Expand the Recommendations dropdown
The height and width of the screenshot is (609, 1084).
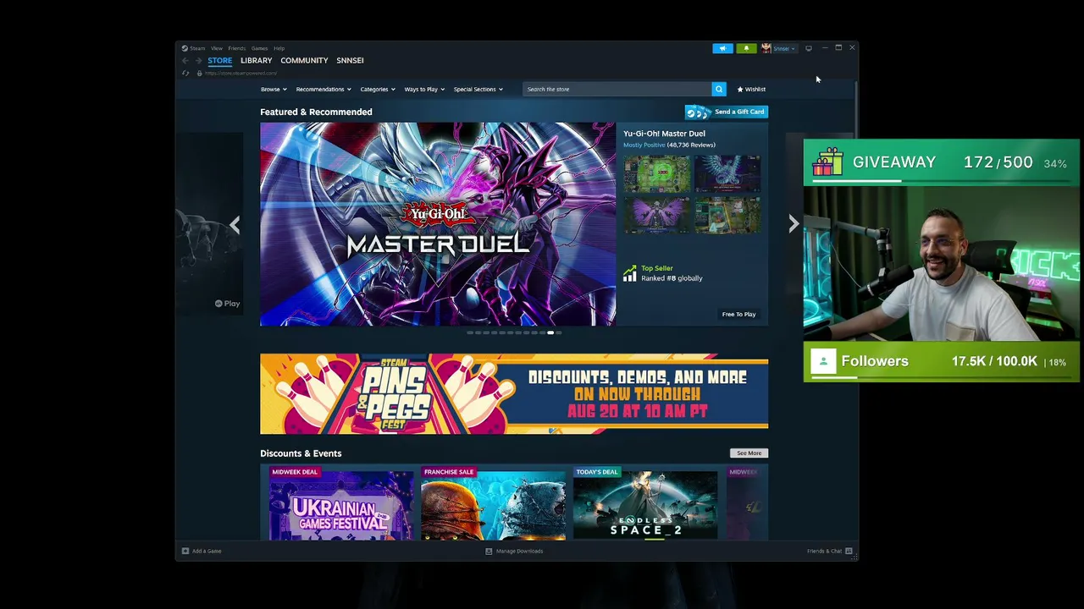point(324,89)
